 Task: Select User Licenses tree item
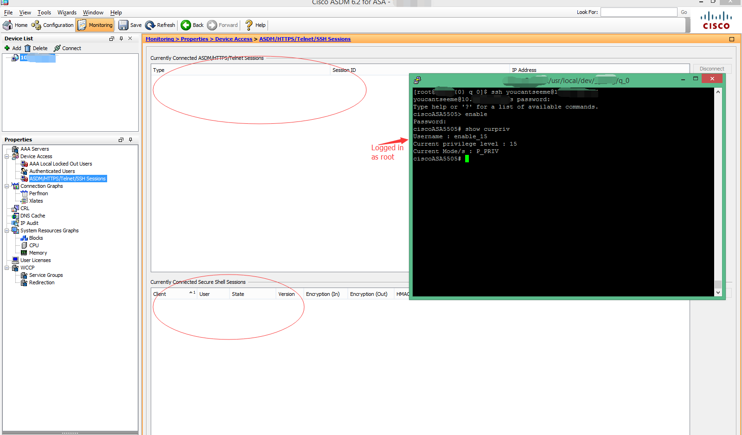(35, 260)
